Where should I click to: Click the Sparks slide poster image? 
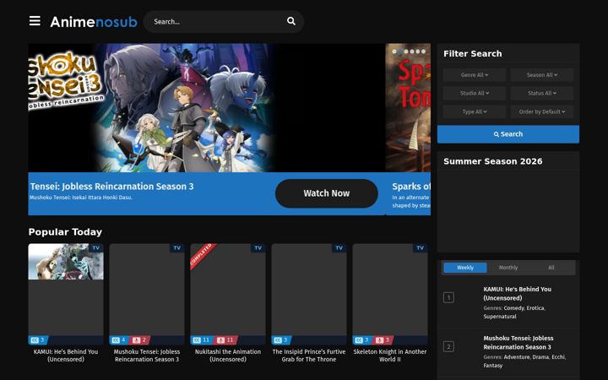408,107
